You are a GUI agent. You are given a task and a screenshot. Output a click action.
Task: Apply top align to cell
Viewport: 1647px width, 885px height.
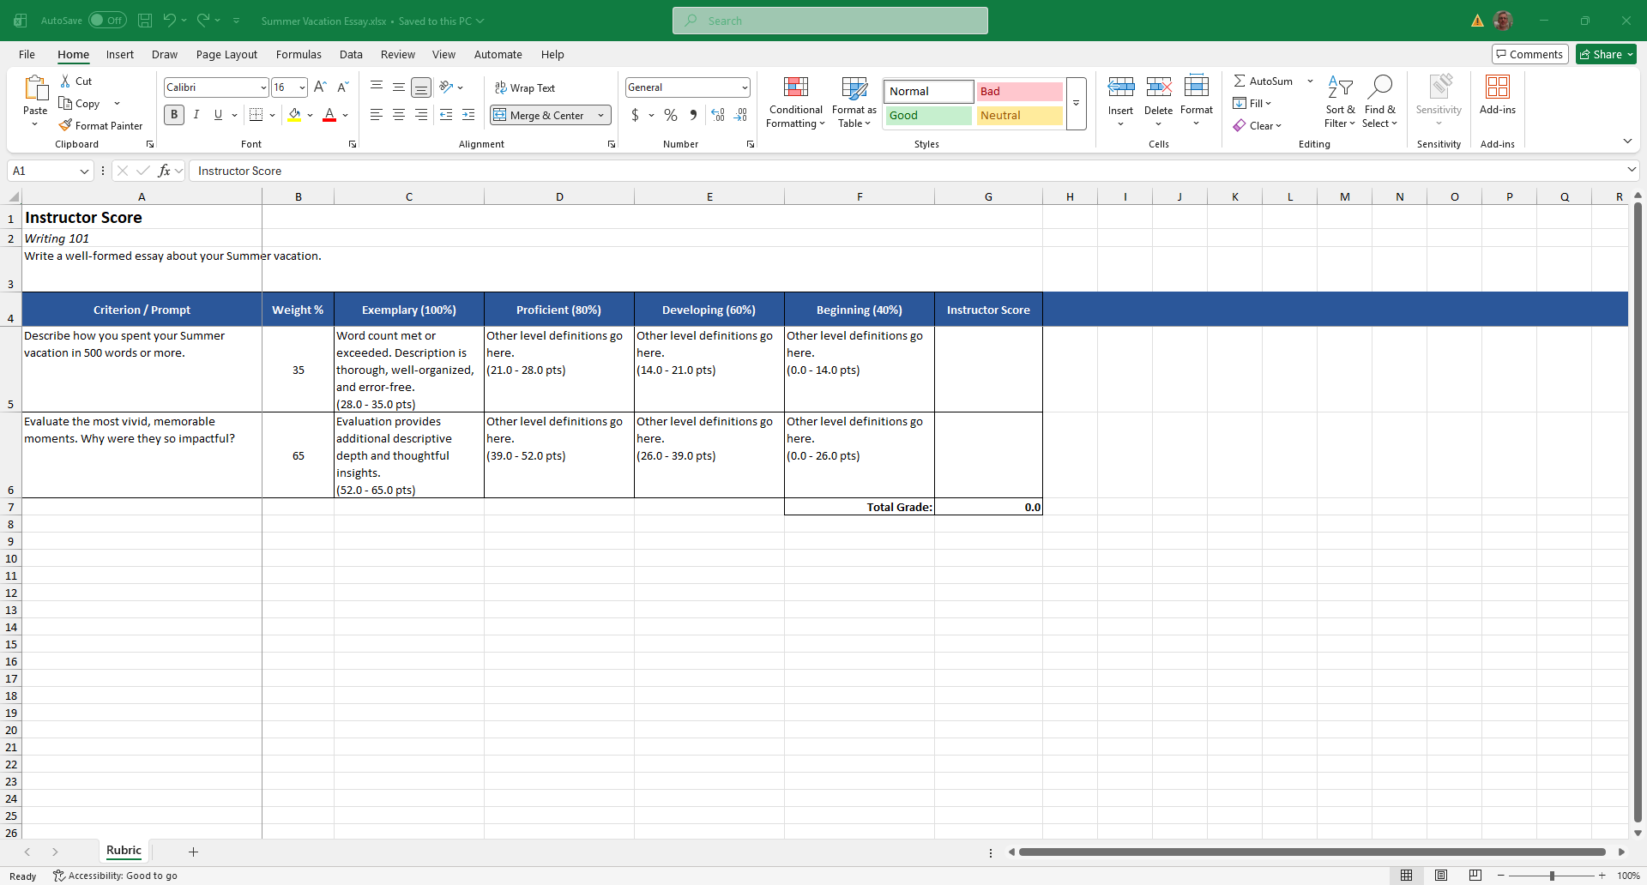377,87
